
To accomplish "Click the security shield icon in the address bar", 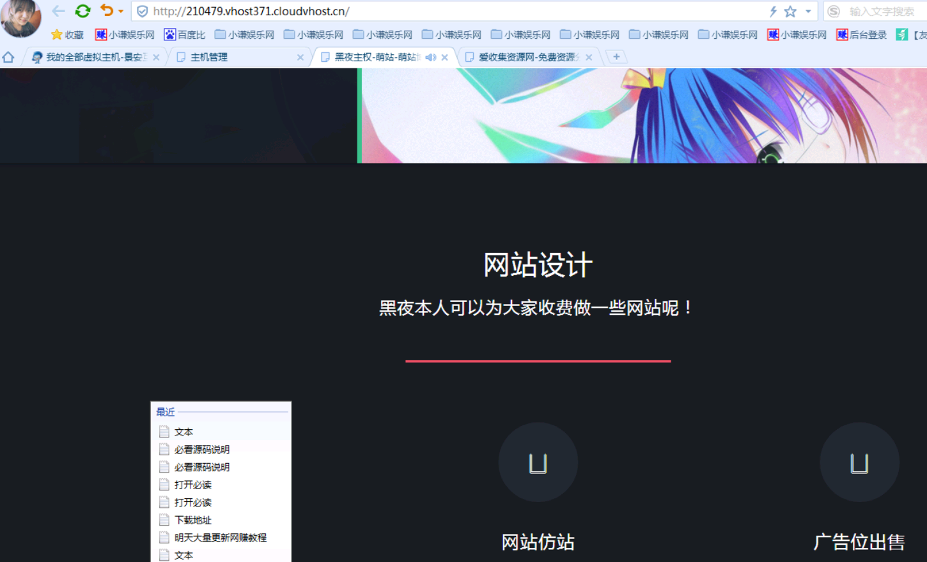I will [143, 11].
